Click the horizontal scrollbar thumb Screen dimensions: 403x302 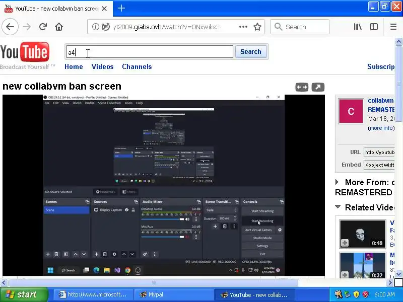click(154, 283)
